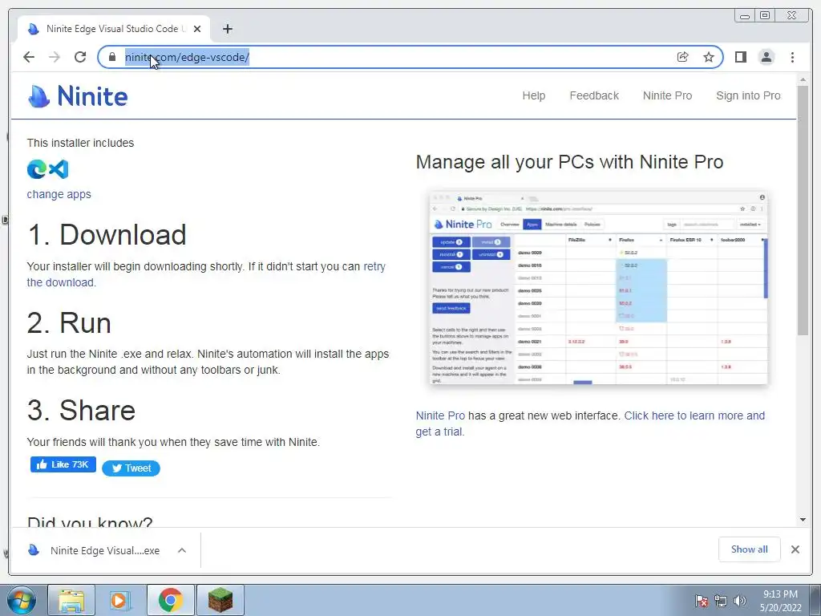Reload the Ninite page
The width and height of the screenshot is (821, 616).
(x=80, y=57)
